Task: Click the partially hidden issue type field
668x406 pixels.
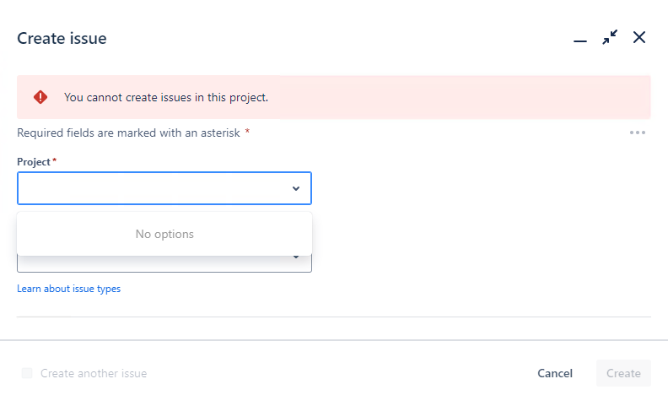Action: click(164, 263)
